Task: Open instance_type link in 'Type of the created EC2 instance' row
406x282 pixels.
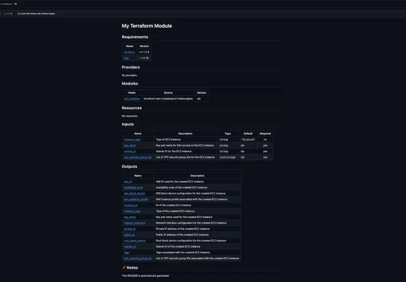Action: (x=132, y=211)
